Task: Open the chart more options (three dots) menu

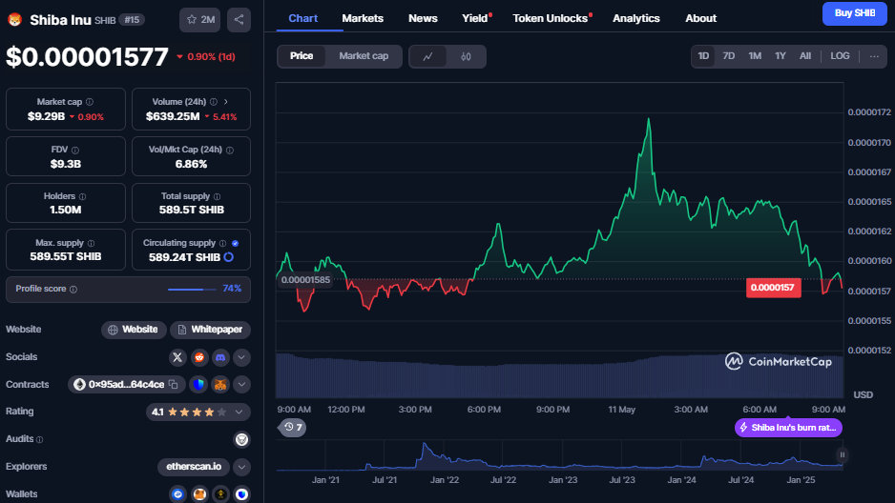Action: click(x=874, y=56)
